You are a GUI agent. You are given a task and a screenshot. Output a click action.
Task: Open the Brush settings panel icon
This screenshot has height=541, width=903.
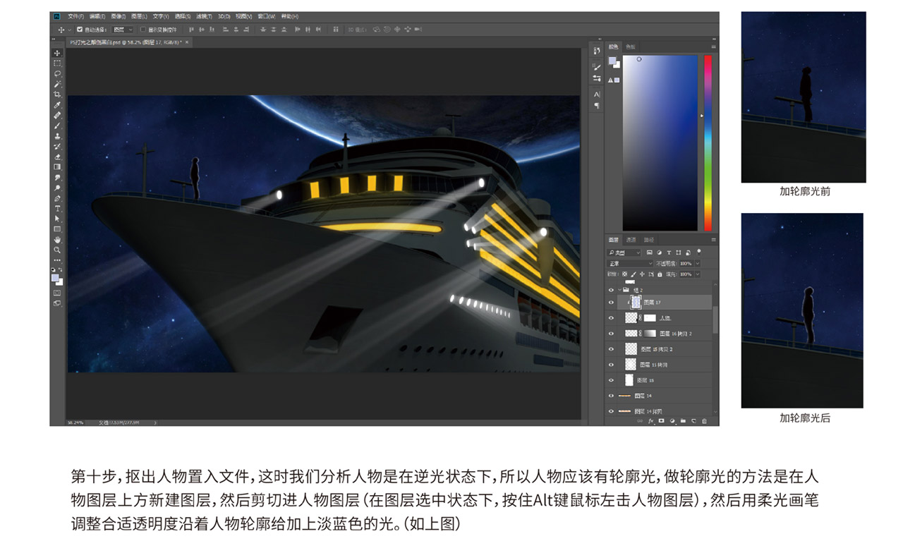[x=597, y=66]
